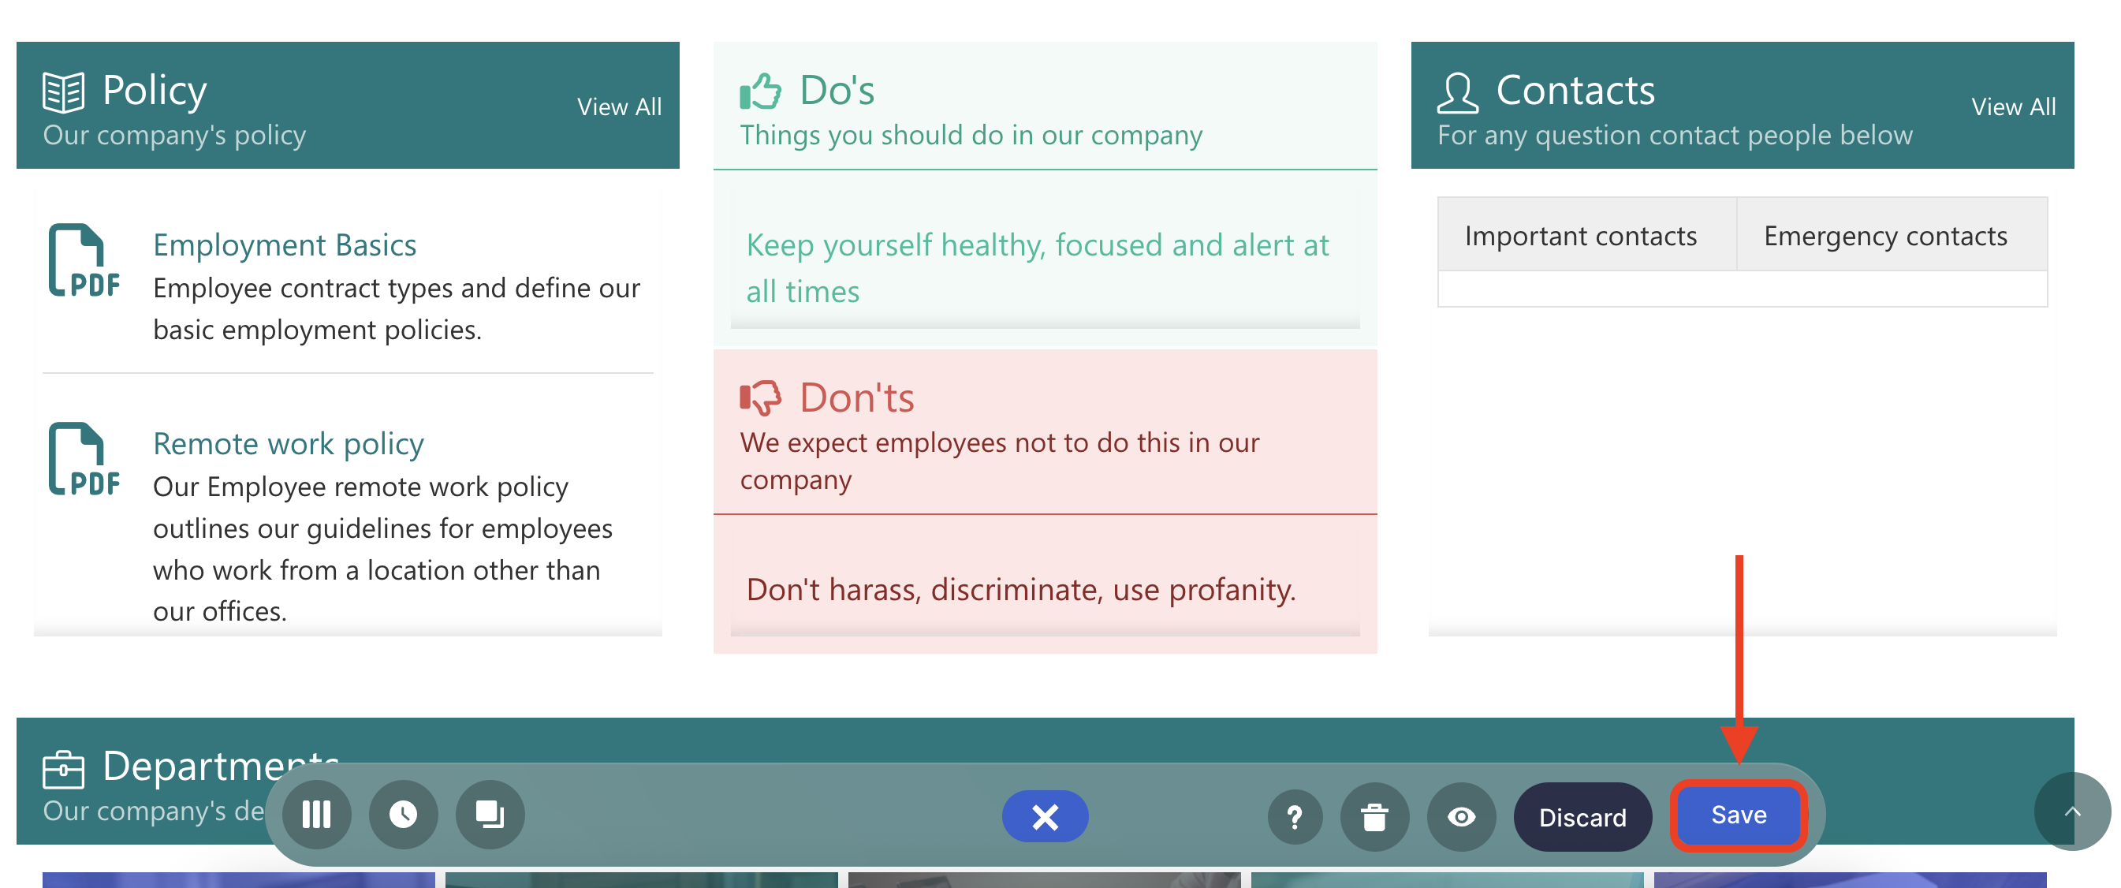Switch to Important contacts tab

(x=1580, y=236)
